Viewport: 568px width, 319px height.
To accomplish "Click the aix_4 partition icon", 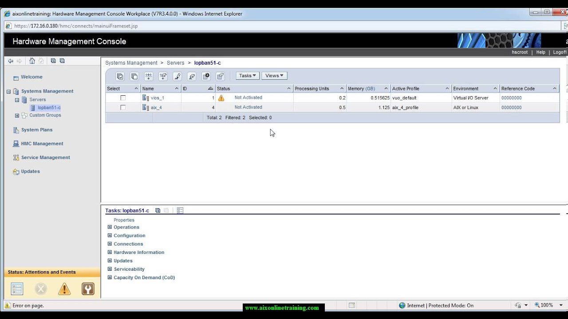I will [146, 107].
